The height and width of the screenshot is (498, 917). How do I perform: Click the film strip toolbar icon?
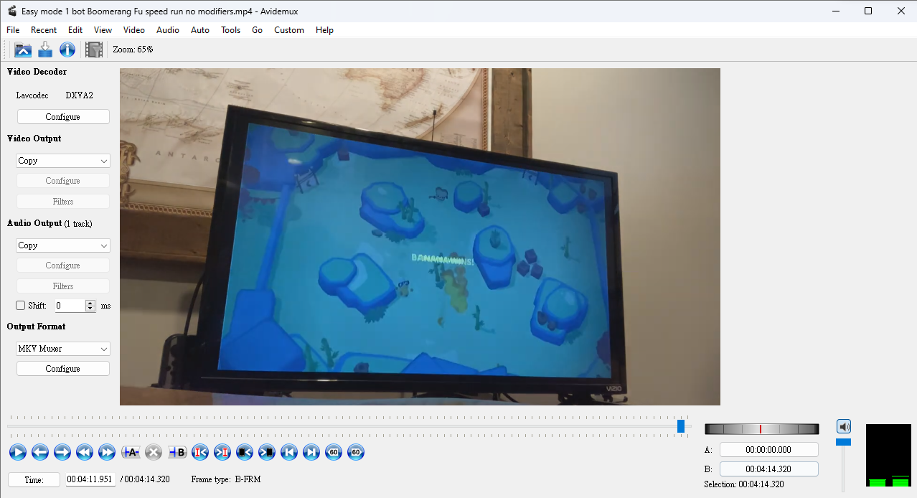click(x=94, y=50)
